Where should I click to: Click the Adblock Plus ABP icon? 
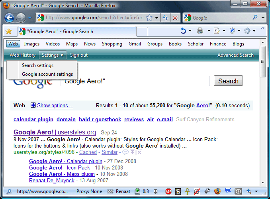(168, 191)
